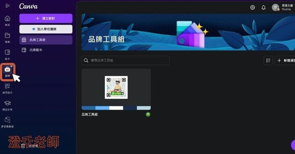Select 品牌範本 brand templates in side menu
Screen dimensions: 295x154
point(46,50)
